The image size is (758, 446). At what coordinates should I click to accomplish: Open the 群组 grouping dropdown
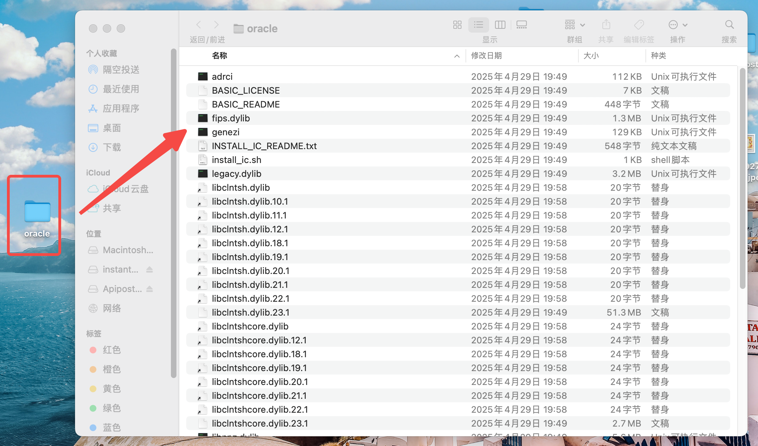point(575,25)
